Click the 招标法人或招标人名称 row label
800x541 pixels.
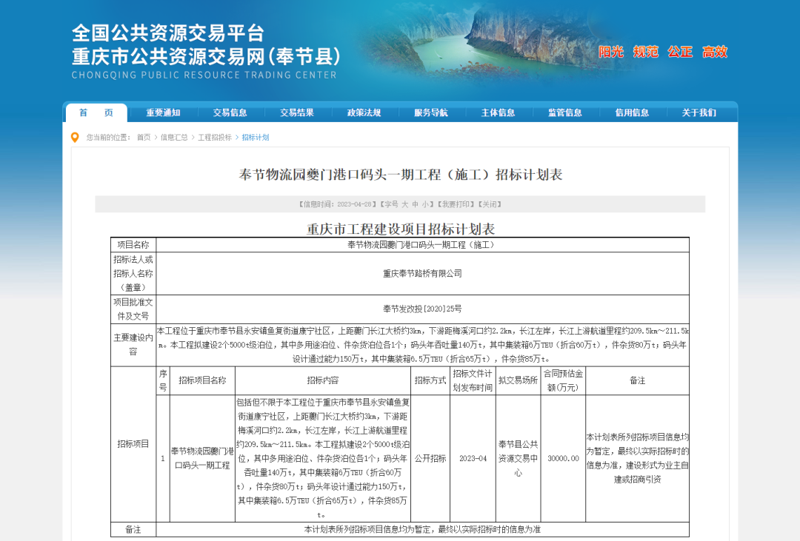point(133,273)
